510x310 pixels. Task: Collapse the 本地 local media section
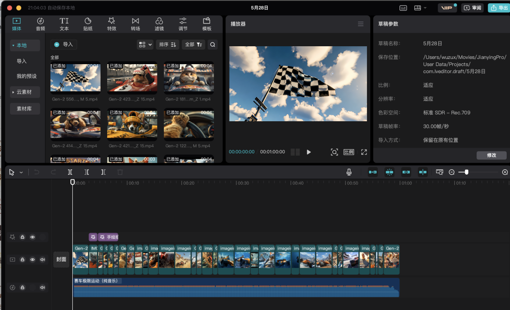coord(25,45)
